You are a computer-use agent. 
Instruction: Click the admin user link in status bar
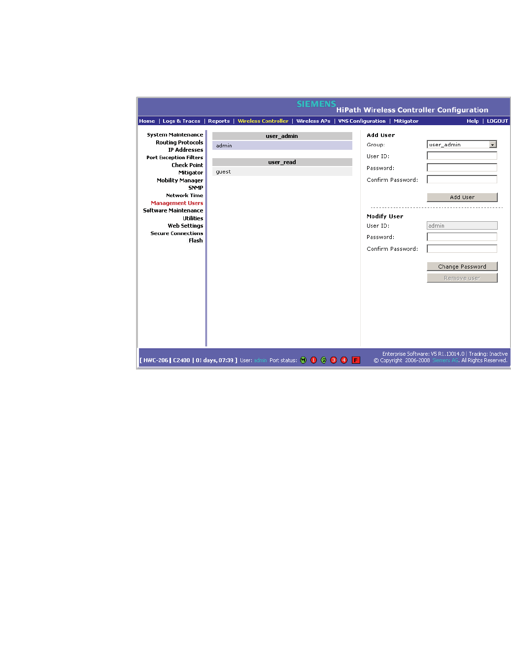click(260, 361)
